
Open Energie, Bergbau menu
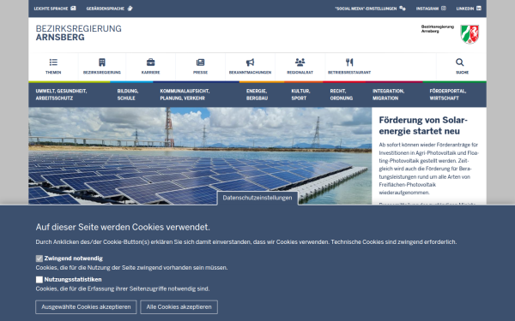point(257,94)
